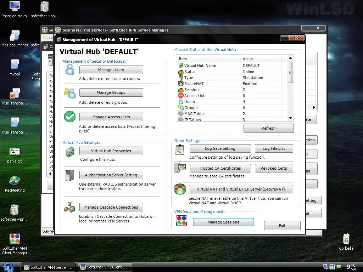Screen dimensions: 363x272
Task: Click the Virtual Hub Properties cube icon
Action: [x=70, y=152]
